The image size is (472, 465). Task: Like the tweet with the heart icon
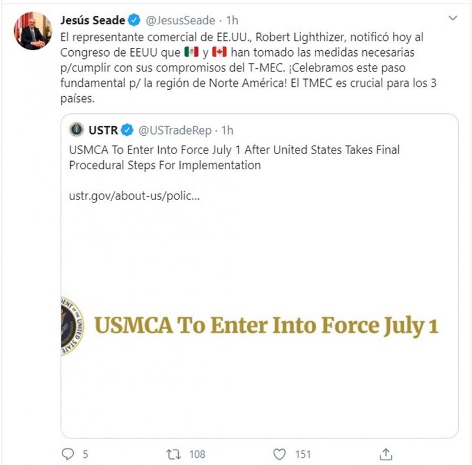pyautogui.click(x=280, y=454)
